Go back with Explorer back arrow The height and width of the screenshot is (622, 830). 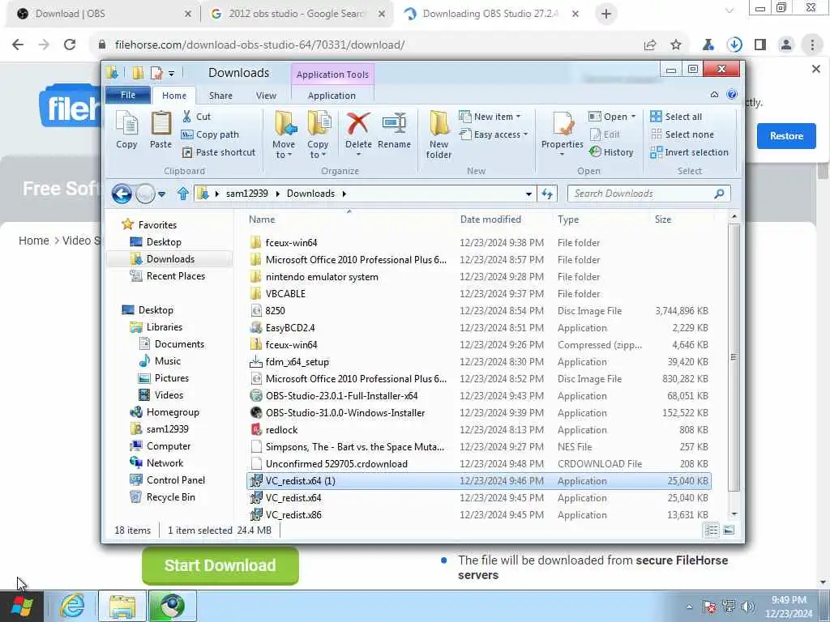pyautogui.click(x=122, y=194)
